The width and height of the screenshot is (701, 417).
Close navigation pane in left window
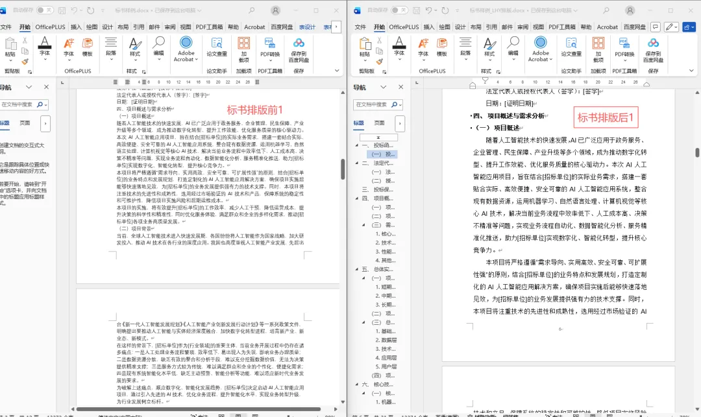pyautogui.click(x=46, y=87)
